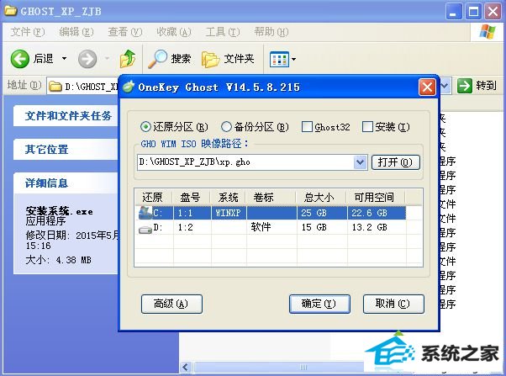Click the grey Forward arrow button

(x=87, y=59)
